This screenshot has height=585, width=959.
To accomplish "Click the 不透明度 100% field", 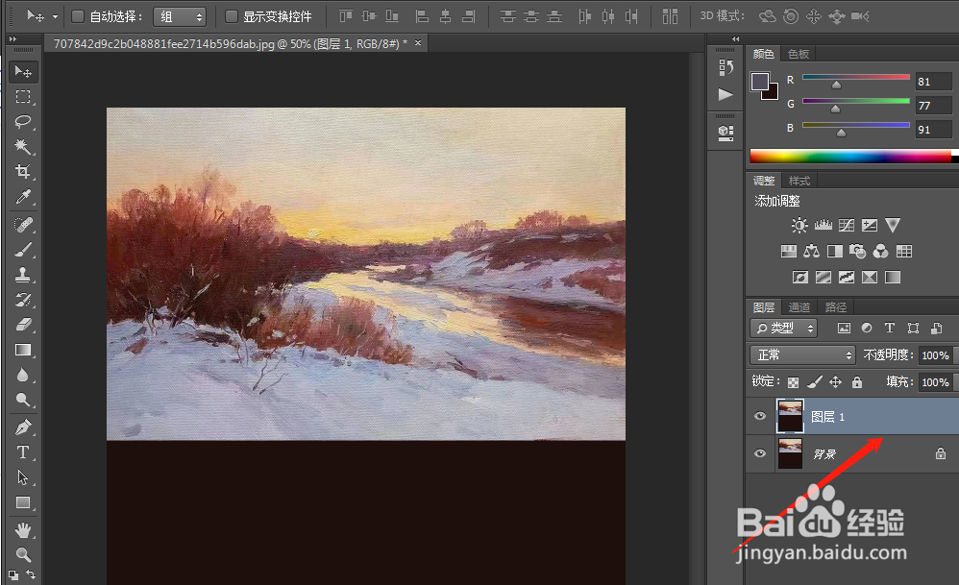I will pyautogui.click(x=936, y=355).
